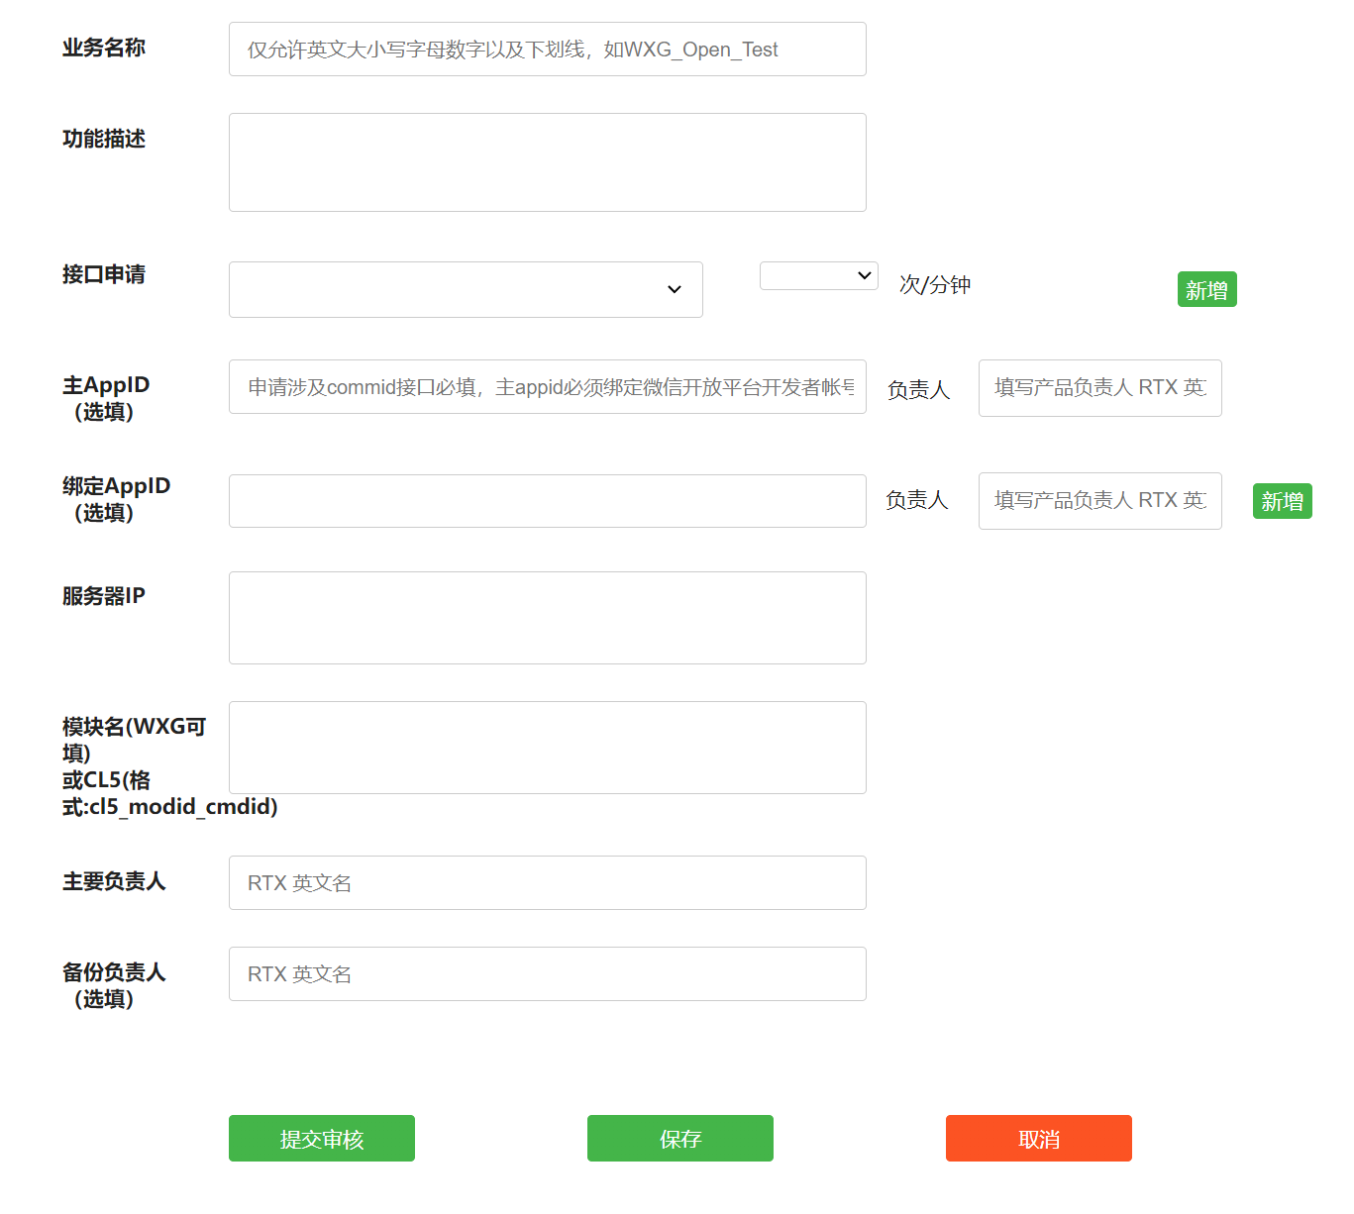This screenshot has height=1214, width=1354.
Task: Select the 绑定AppID input field
Action: tap(547, 501)
